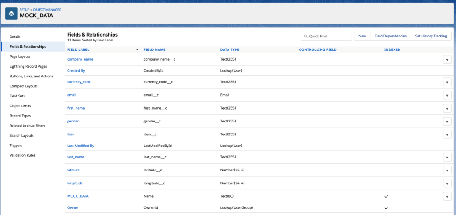456x215 pixels.
Task: Open Search Layouts section
Action: coord(21,135)
